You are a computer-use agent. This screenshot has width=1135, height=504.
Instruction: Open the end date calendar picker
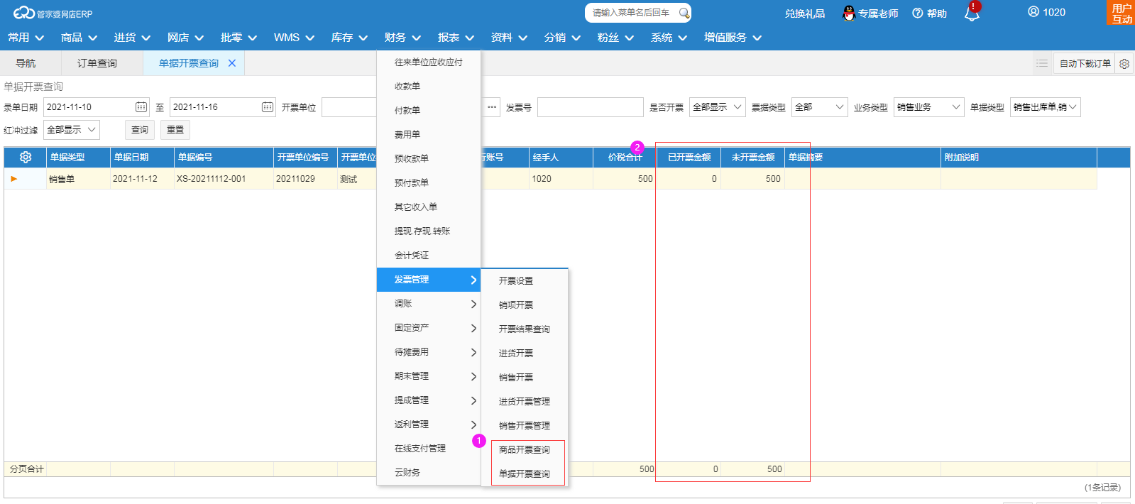(x=268, y=107)
